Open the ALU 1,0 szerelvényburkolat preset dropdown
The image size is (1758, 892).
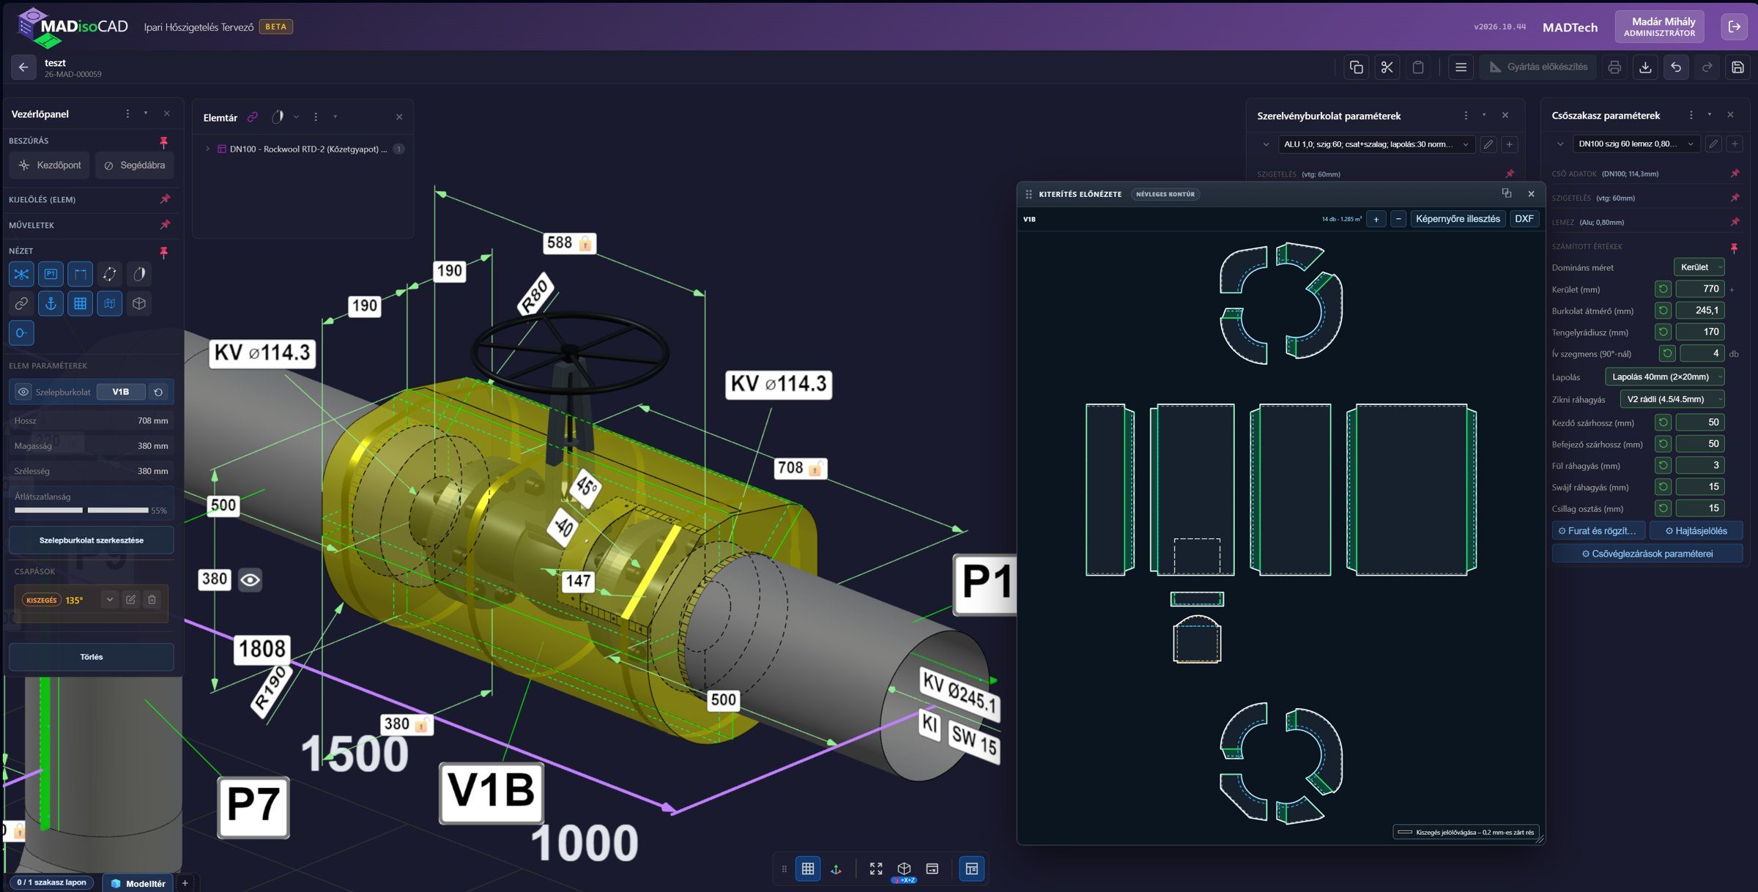(1376, 144)
